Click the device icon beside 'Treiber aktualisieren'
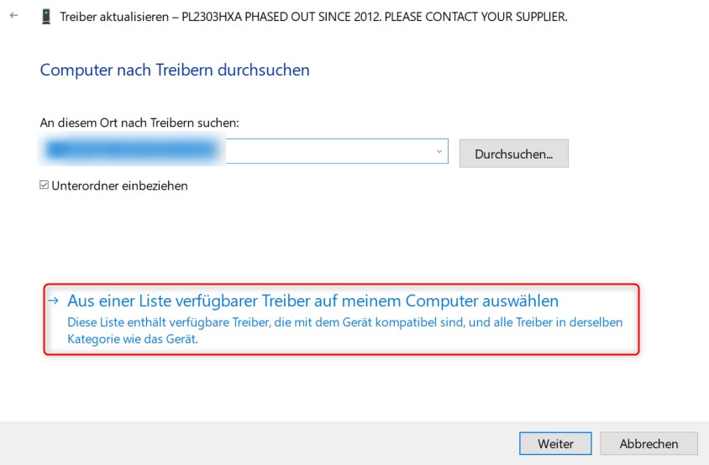This screenshot has height=465, width=709. (45, 17)
